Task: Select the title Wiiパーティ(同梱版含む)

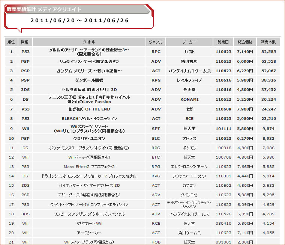Action: tap(89, 157)
